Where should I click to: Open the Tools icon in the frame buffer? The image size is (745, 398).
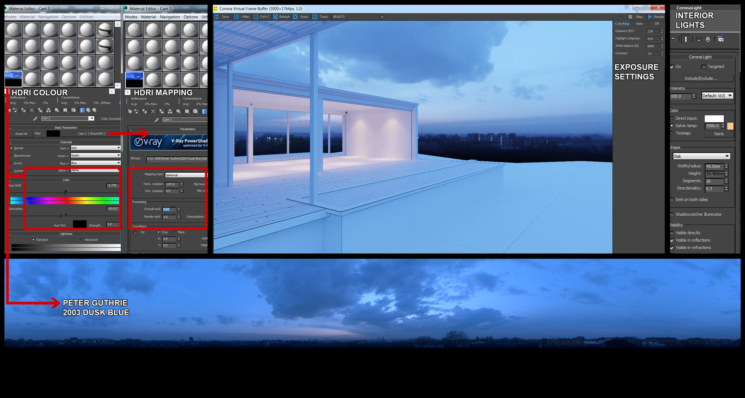[315, 17]
